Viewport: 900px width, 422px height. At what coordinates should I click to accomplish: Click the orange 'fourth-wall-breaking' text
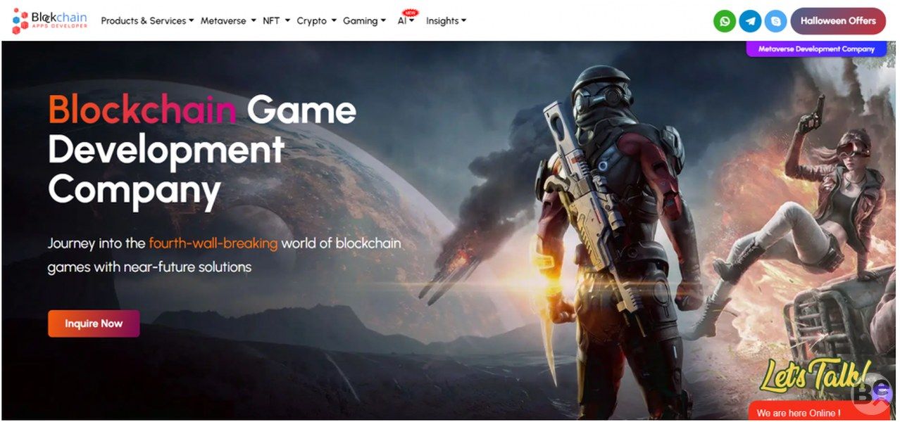(213, 244)
